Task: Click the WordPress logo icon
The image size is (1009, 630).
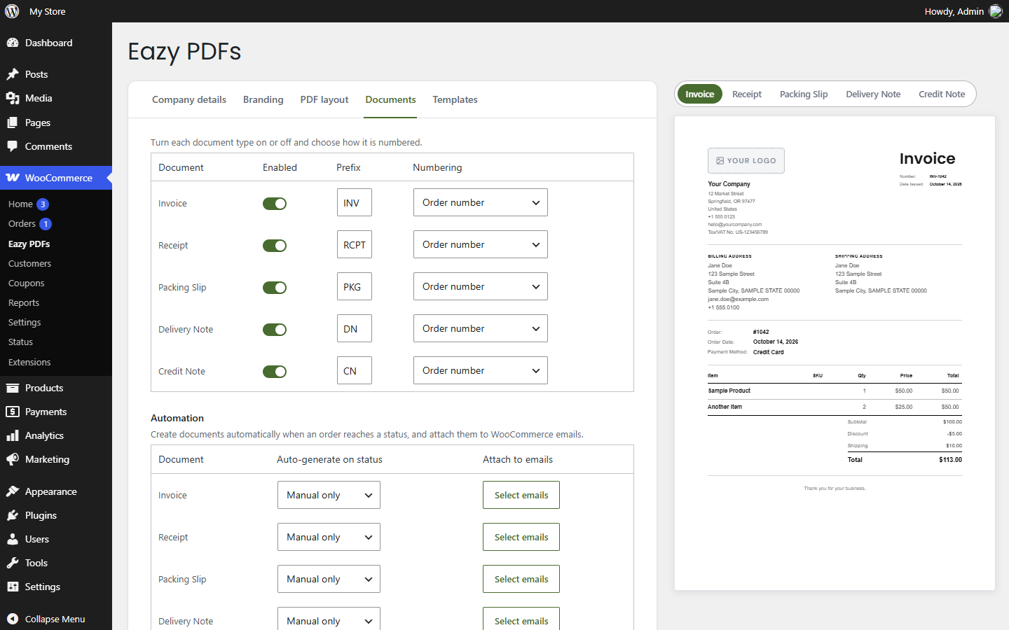Action: pos(12,11)
